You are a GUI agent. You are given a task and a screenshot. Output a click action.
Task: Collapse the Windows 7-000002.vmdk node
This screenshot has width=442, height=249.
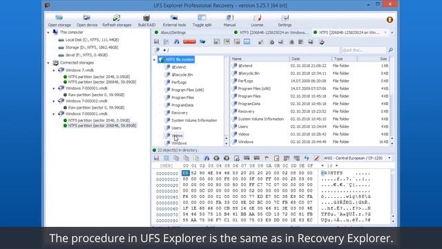54,101
